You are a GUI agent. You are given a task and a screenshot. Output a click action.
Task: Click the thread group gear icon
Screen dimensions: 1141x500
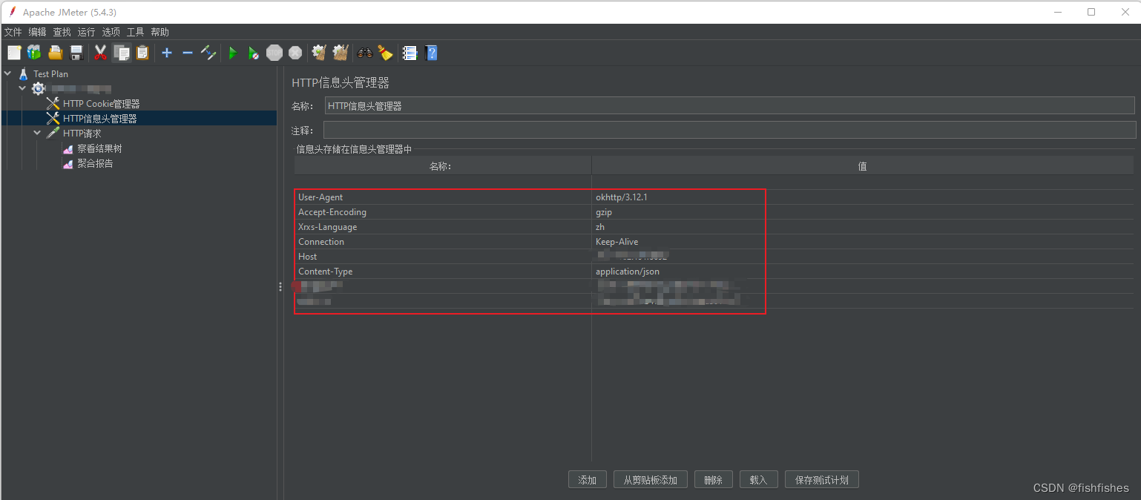pos(39,89)
